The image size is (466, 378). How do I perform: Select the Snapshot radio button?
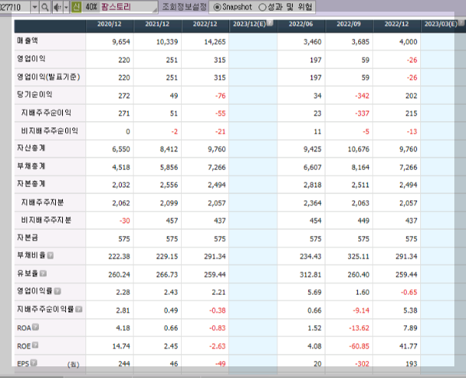(x=217, y=7)
